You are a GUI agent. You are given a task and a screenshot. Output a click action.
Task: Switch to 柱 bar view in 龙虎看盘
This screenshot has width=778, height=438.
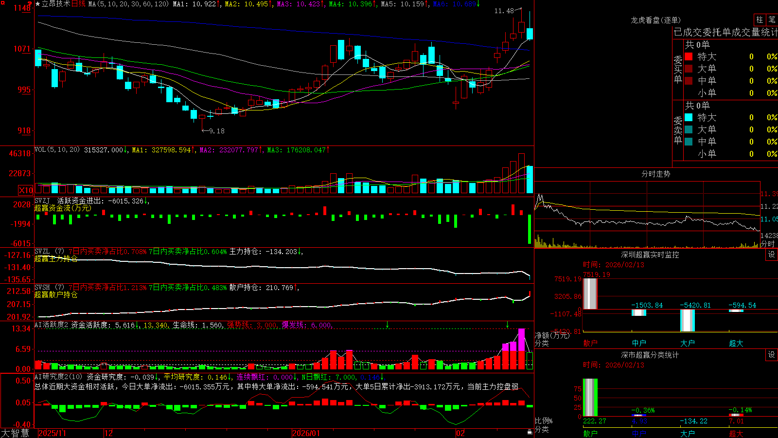[760, 19]
